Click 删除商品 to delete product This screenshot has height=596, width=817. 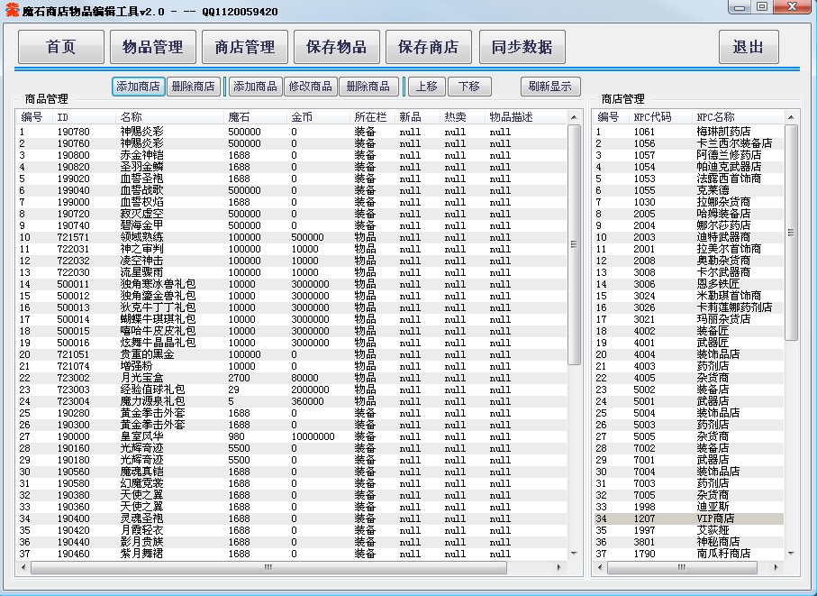click(x=368, y=87)
